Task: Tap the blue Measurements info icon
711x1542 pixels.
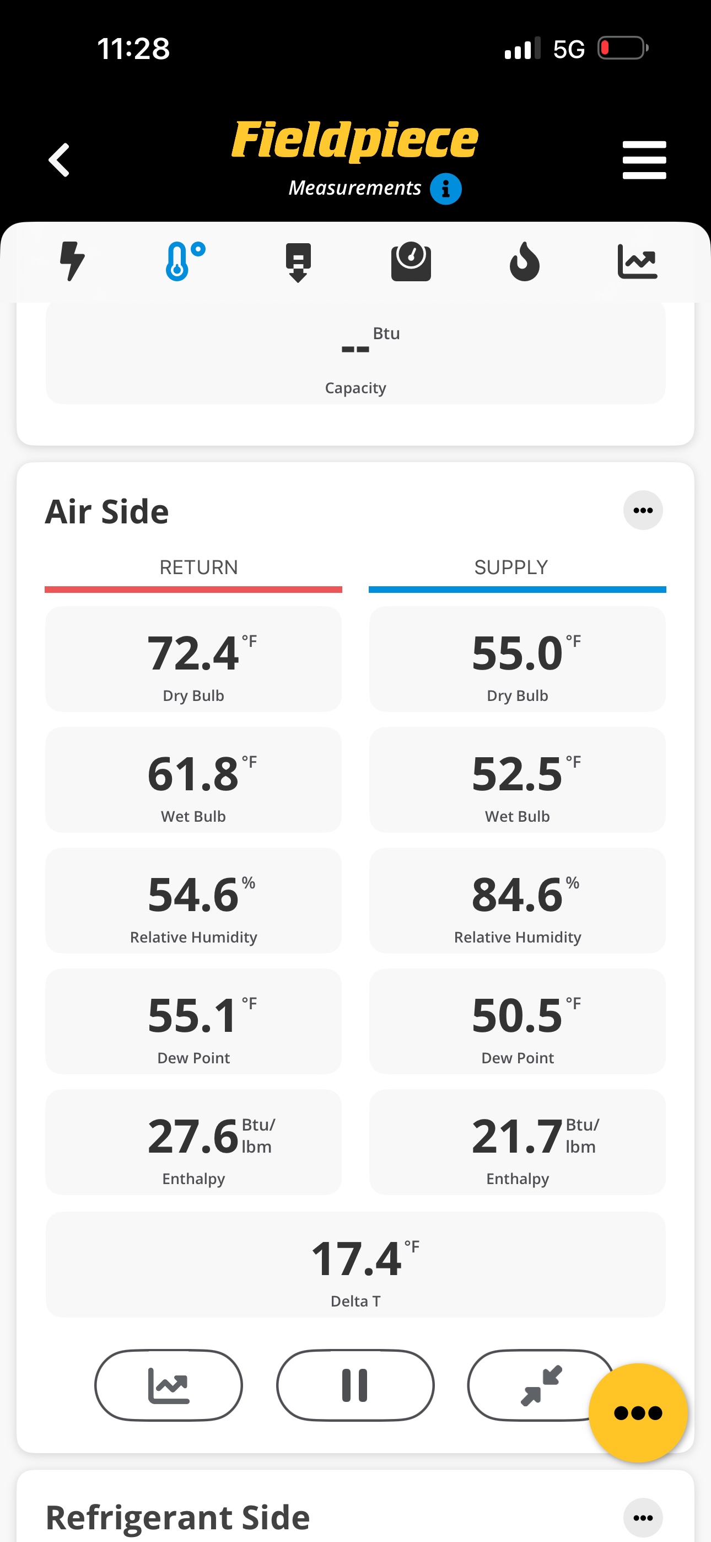Action: click(445, 189)
